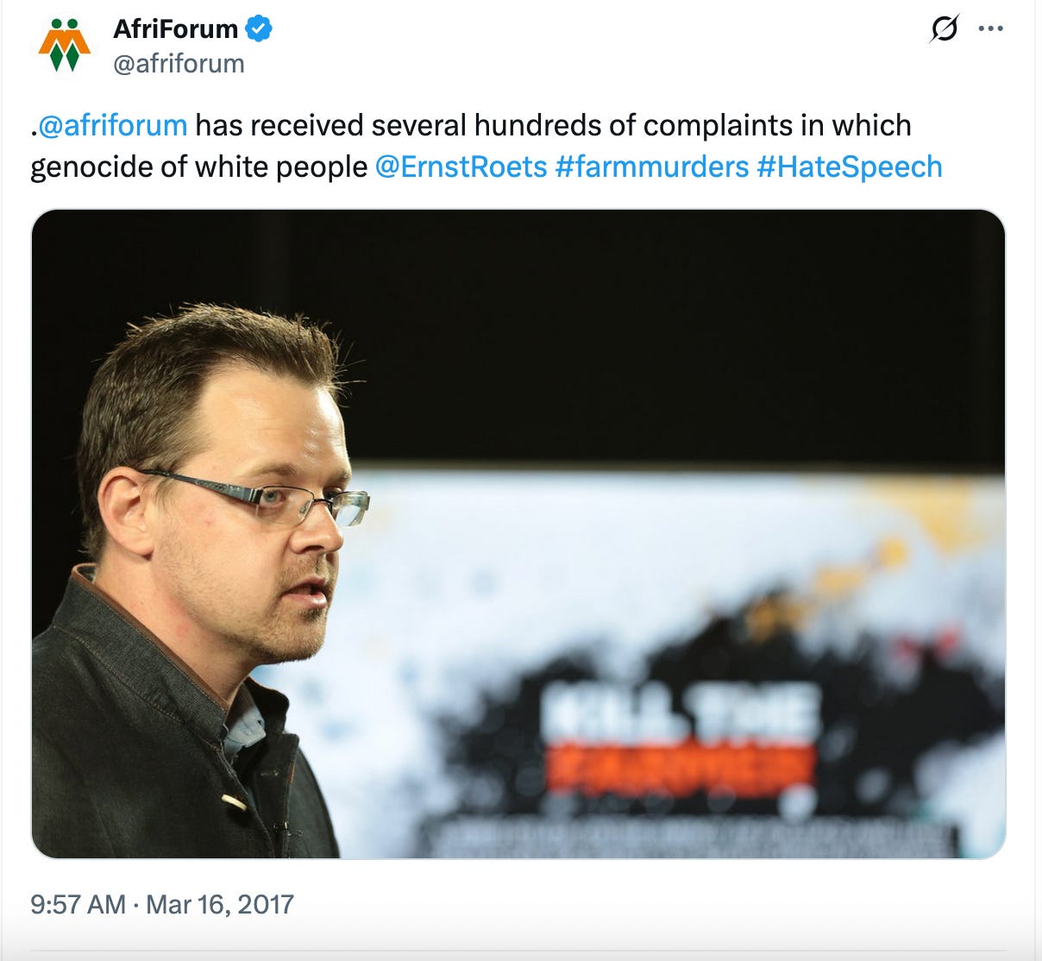Click the "genocide of white people" text
1042x961 pixels.
199,166
